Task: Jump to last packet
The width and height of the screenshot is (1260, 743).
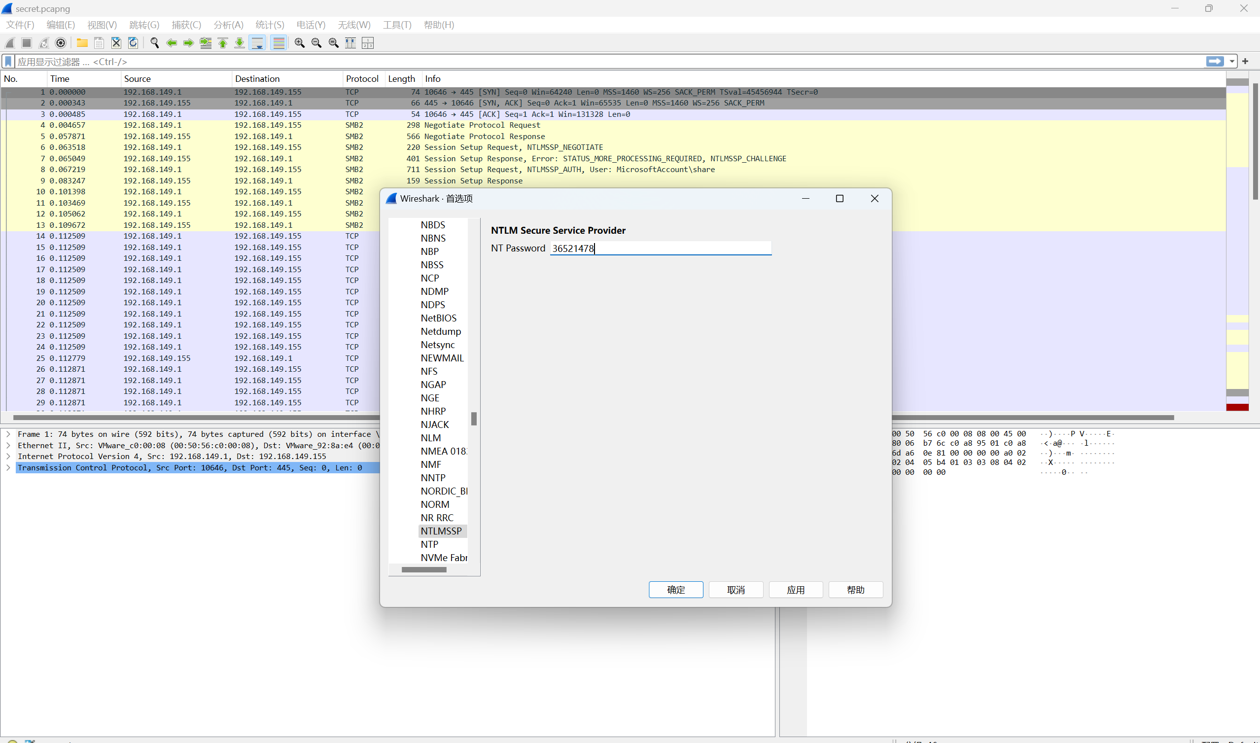Action: (240, 43)
